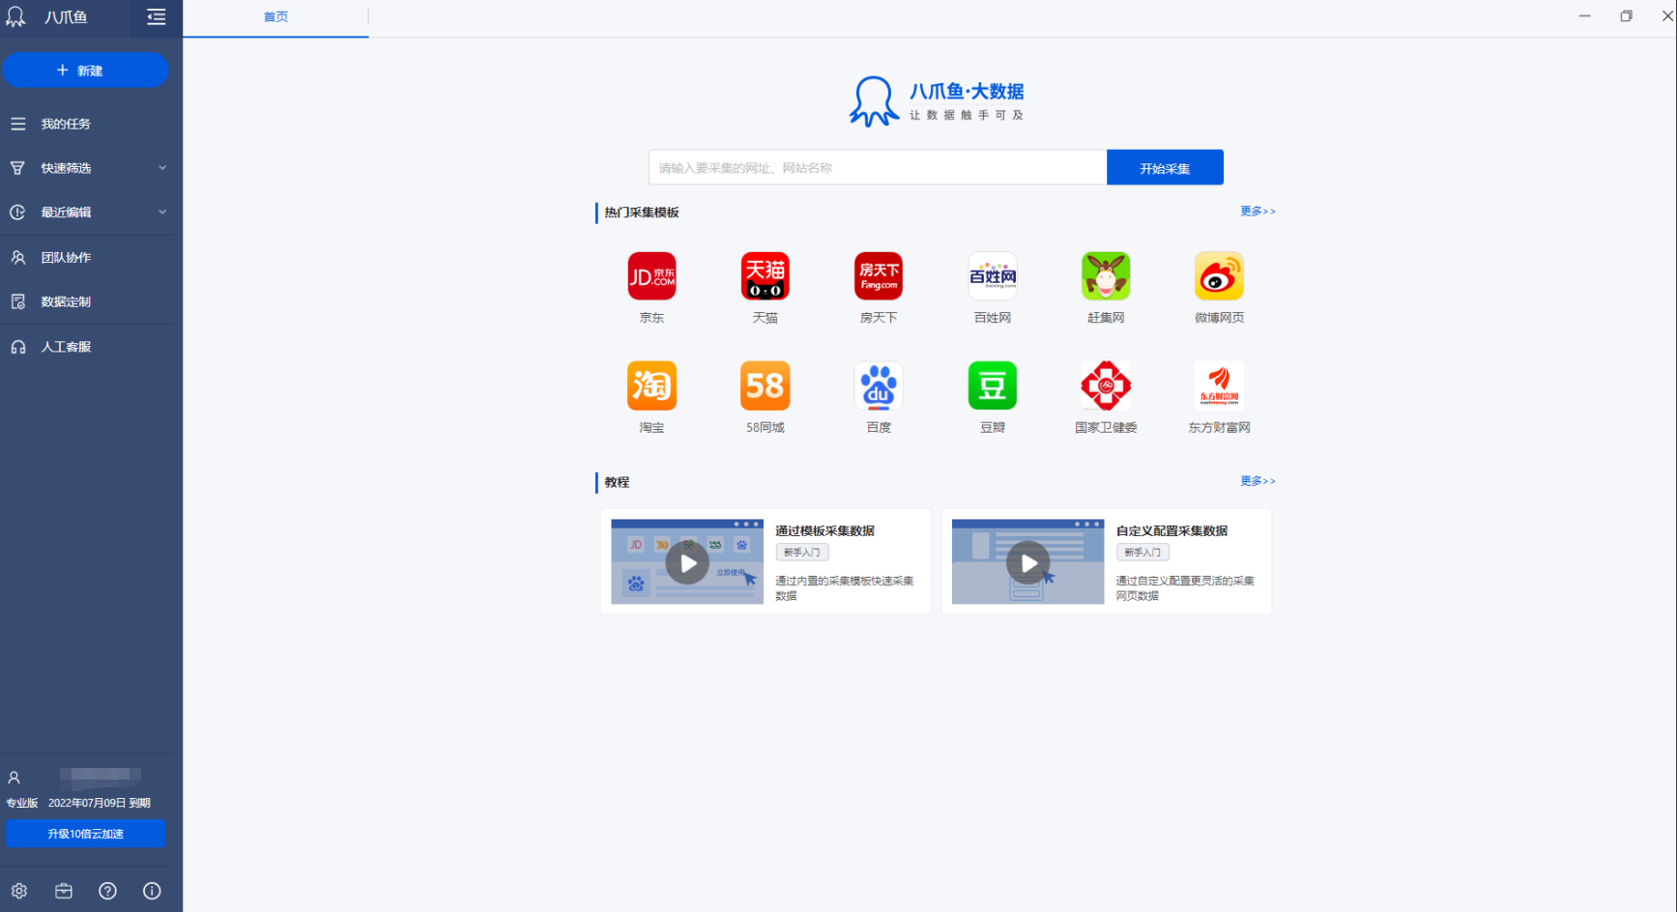The height and width of the screenshot is (912, 1677).
Task: Select the 房天下 template icon
Action: 879,276
